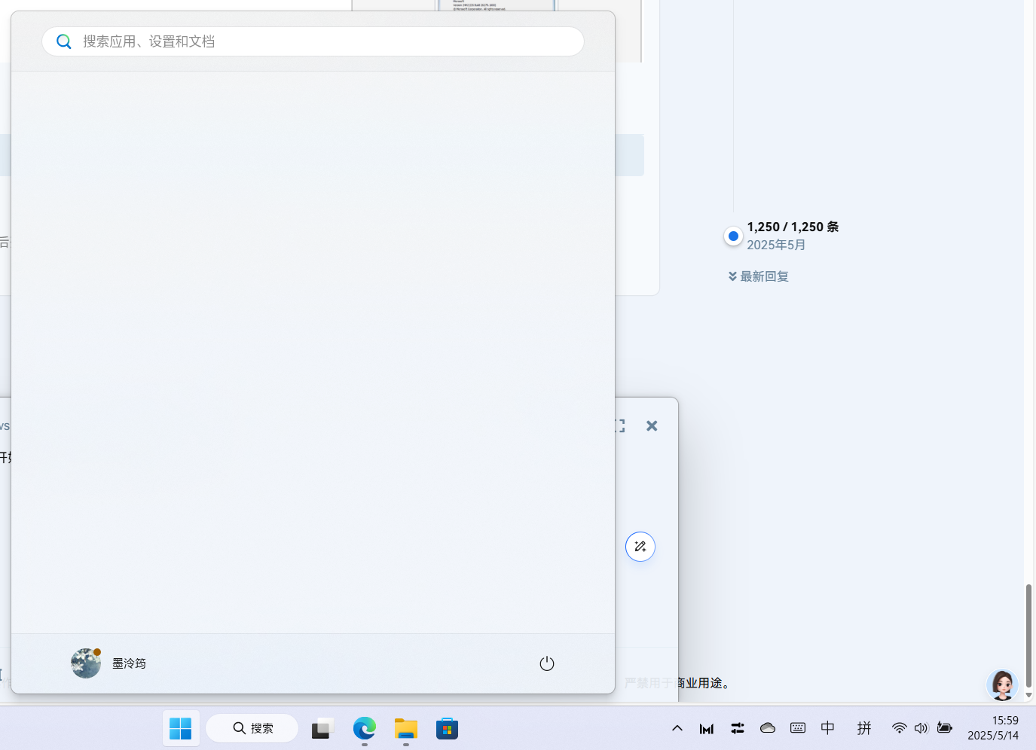Open the girl avatar assistant

[x=1002, y=684]
